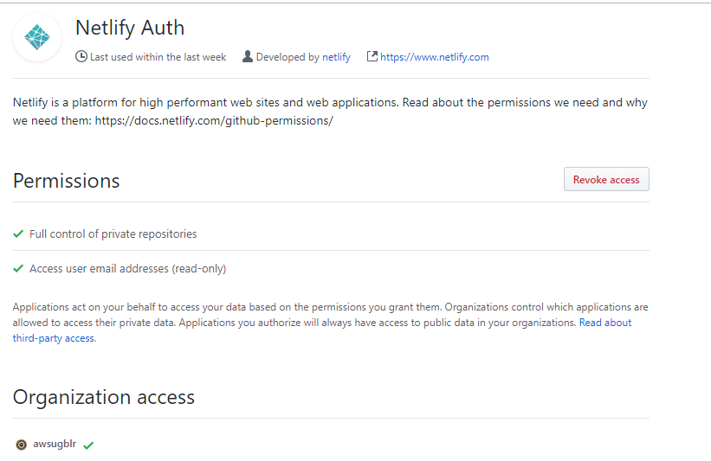Click the green checkmark for Full control
Screen dimensions: 711x461
(18, 234)
